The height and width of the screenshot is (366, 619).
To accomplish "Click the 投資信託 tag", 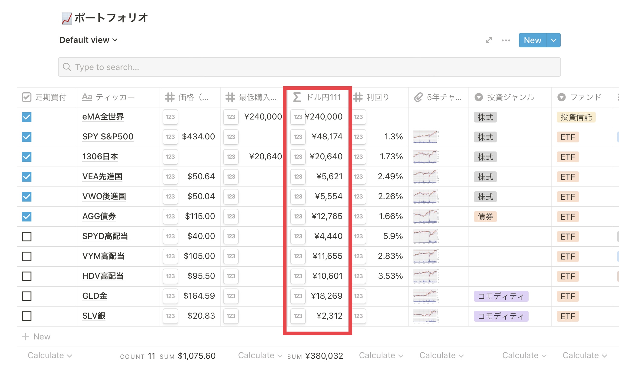I will click(x=576, y=117).
